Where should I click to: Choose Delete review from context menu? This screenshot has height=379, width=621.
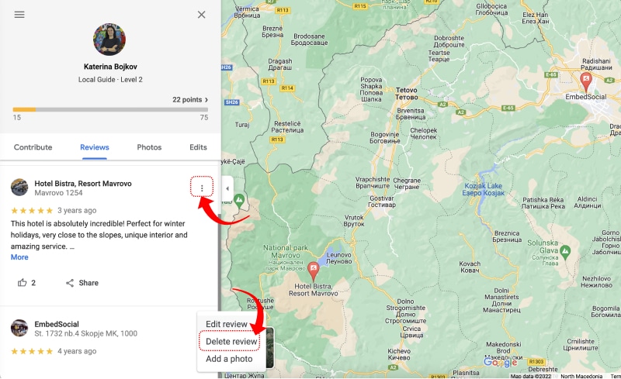[231, 342]
